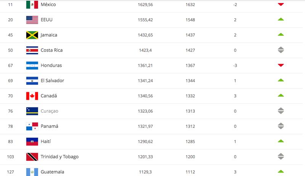The image size is (305, 176).
Task: Click the Jamaica flag icon
Action: pos(32,35)
